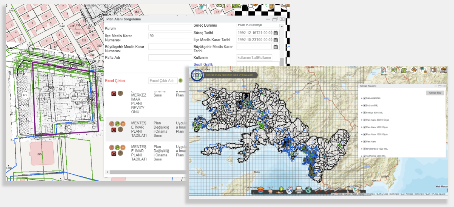Select the third ruler measurement tool

pos(337,190)
